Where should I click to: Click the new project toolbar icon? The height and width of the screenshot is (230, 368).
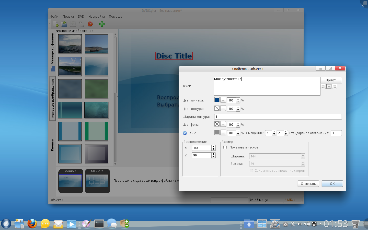(x=56, y=24)
